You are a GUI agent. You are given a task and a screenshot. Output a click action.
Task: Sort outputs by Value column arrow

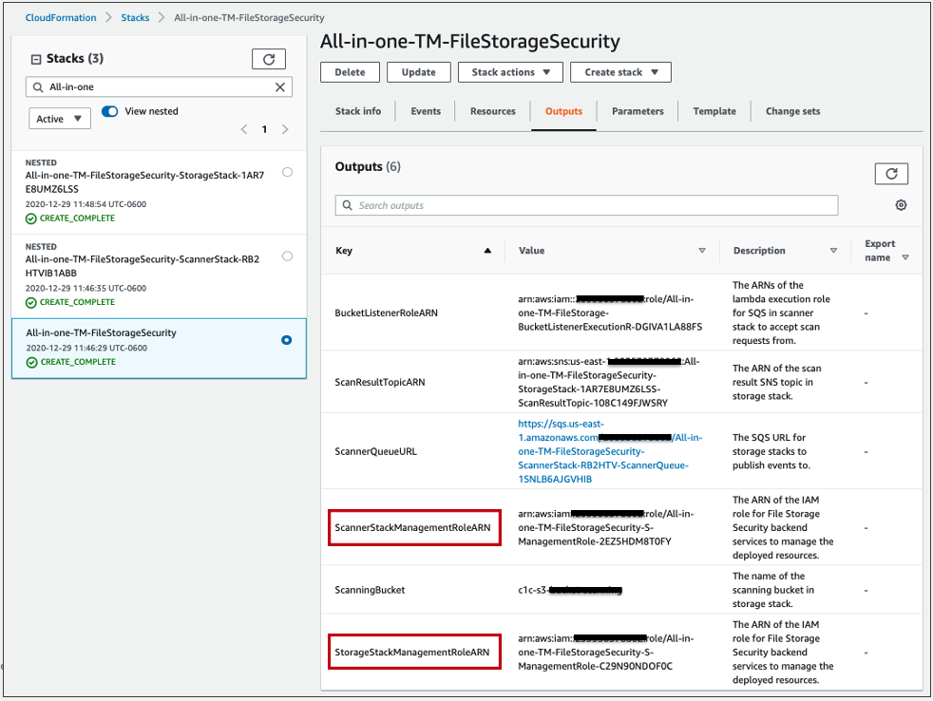pos(702,251)
